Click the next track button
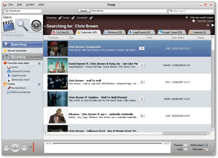Image resolution: width=218 pixels, height=158 pixels. 24,147
